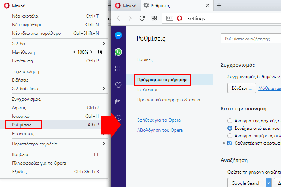Toggle fullscreen icon next to zoom
Viewport: 281px width, 187px height.
coord(100,52)
